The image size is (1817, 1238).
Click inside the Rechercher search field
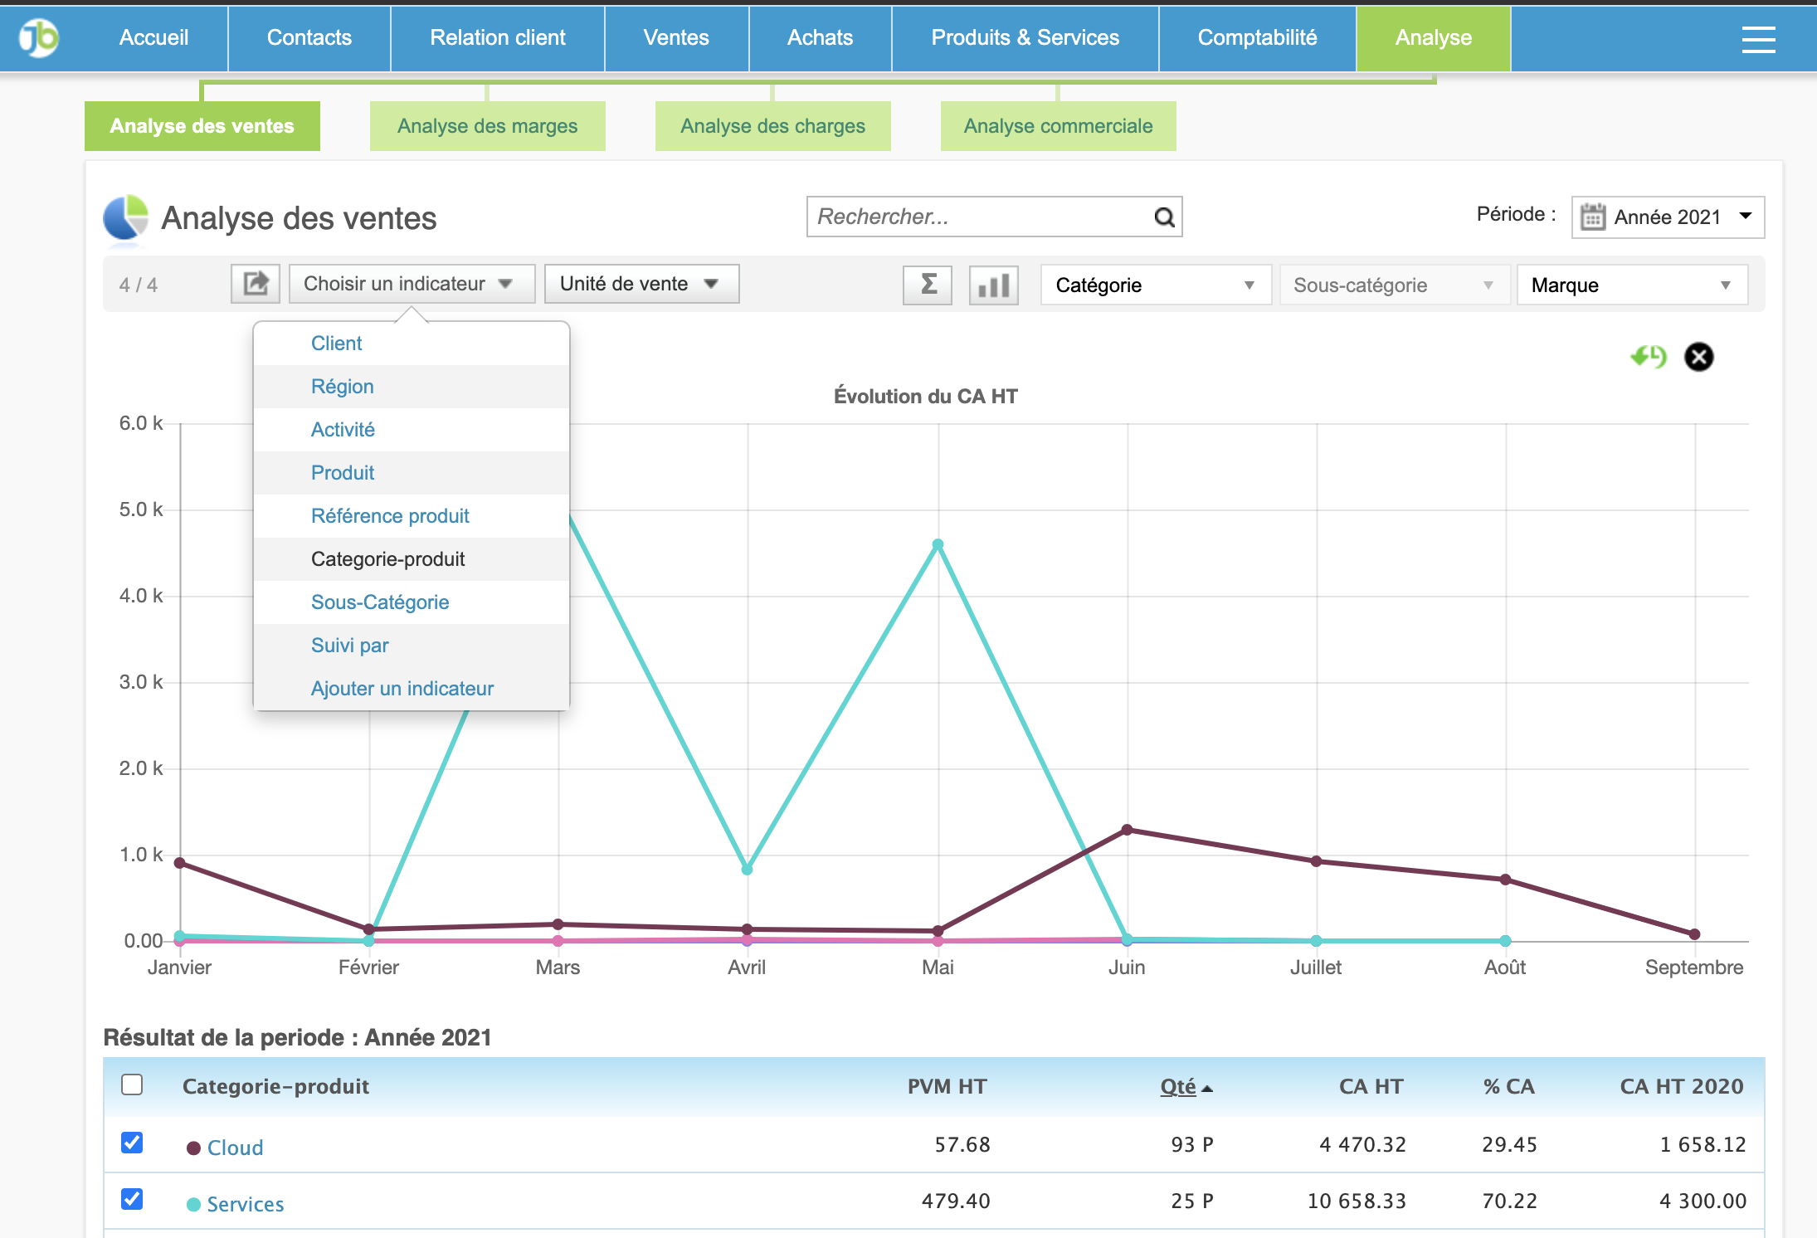tap(954, 217)
